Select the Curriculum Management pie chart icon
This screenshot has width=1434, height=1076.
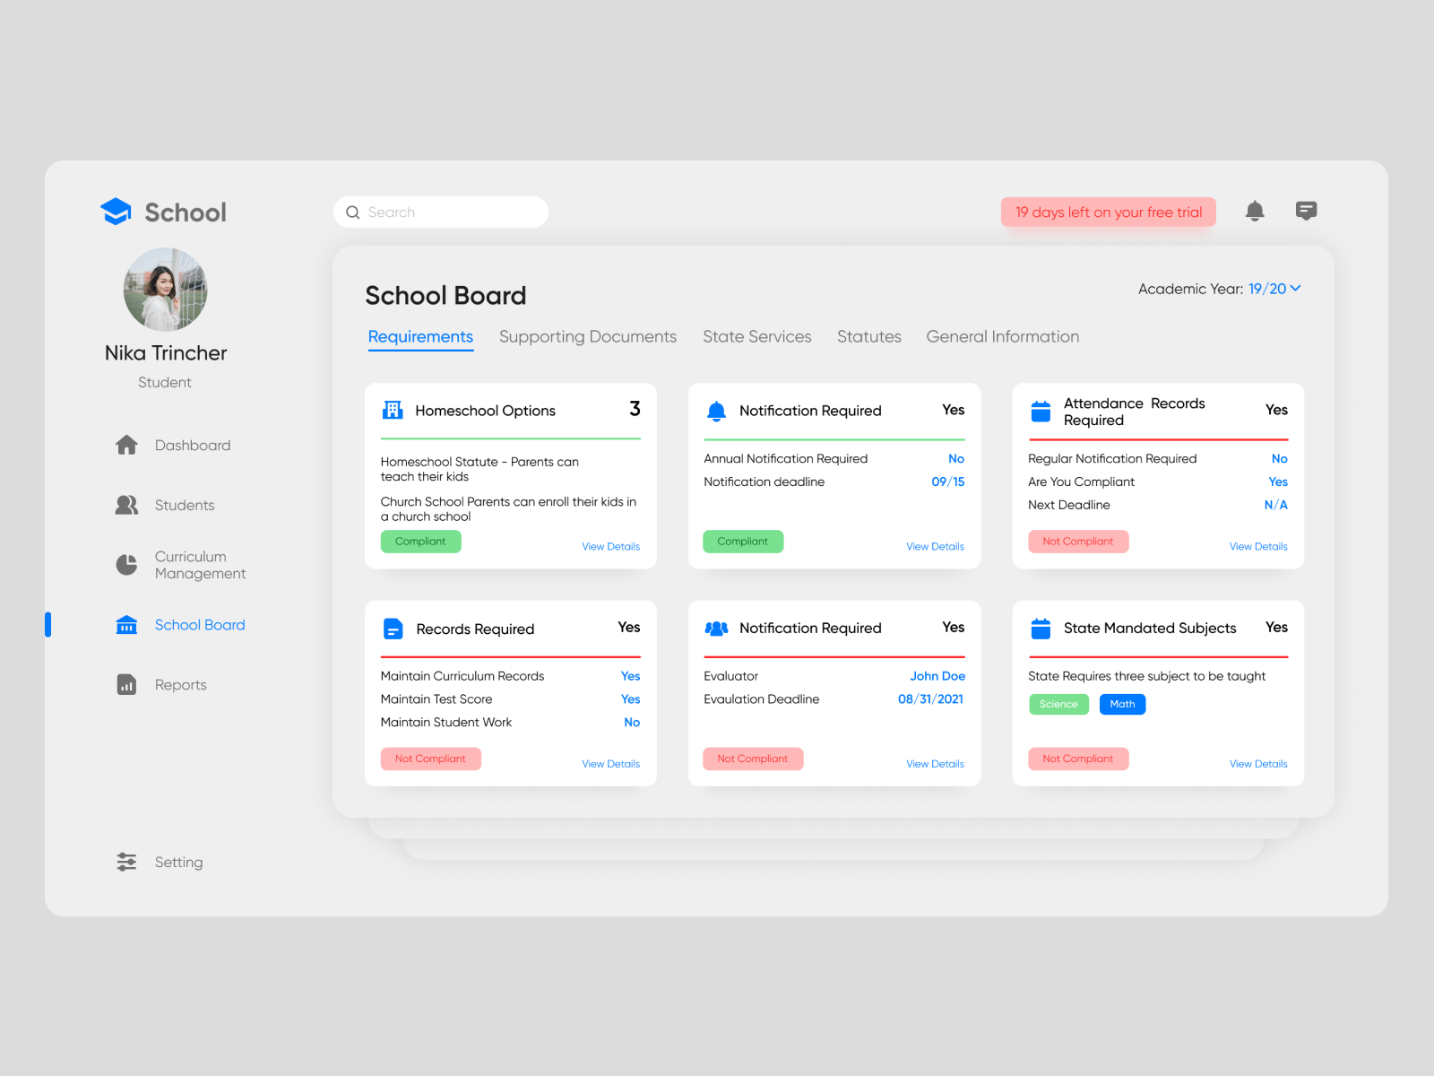[126, 564]
